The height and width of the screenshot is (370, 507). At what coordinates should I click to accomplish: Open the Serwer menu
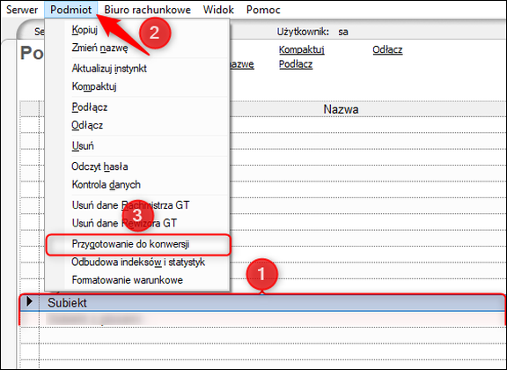[22, 10]
